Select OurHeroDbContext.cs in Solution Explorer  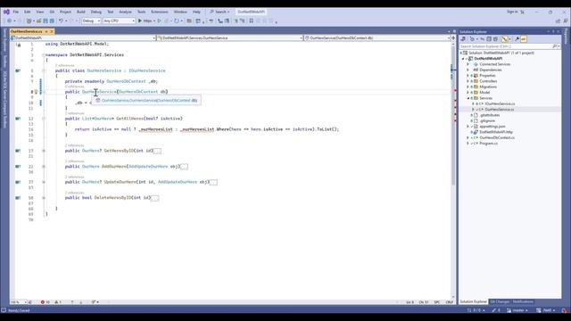click(x=497, y=138)
